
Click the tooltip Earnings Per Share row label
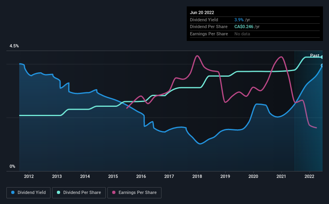(x=209, y=34)
